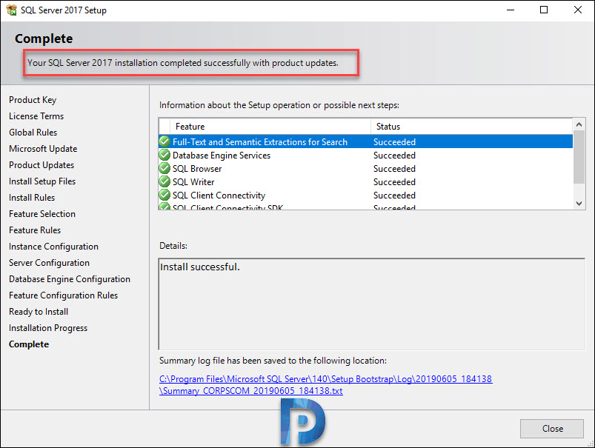
Task: Click the green check icon beside SQL Browser
Action: (164, 168)
